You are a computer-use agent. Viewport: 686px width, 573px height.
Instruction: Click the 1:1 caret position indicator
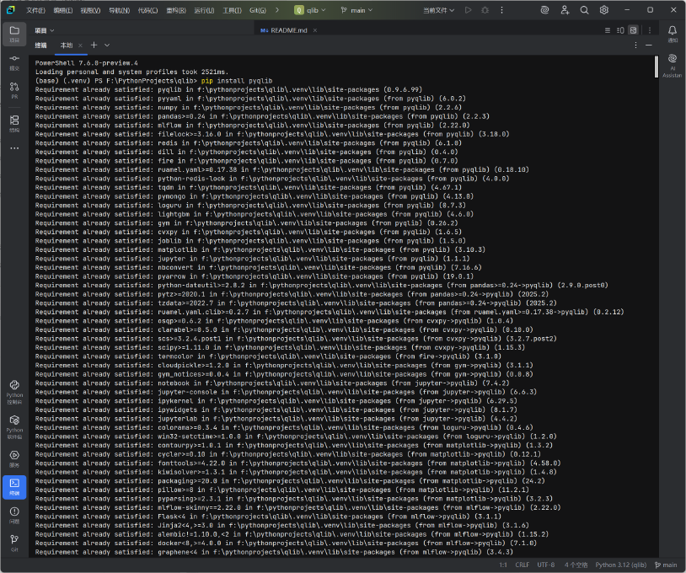tap(503, 565)
